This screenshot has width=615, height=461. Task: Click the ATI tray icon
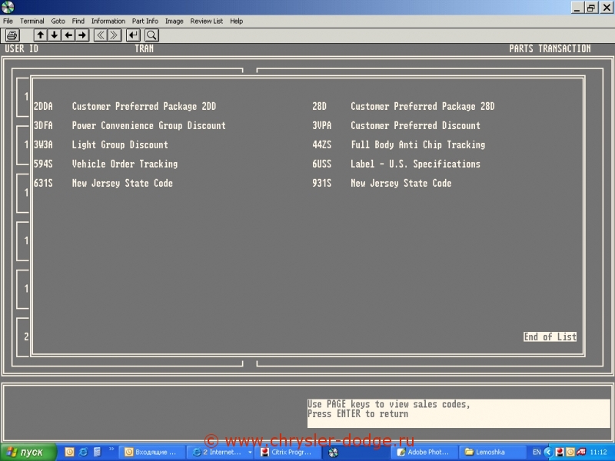click(x=581, y=452)
